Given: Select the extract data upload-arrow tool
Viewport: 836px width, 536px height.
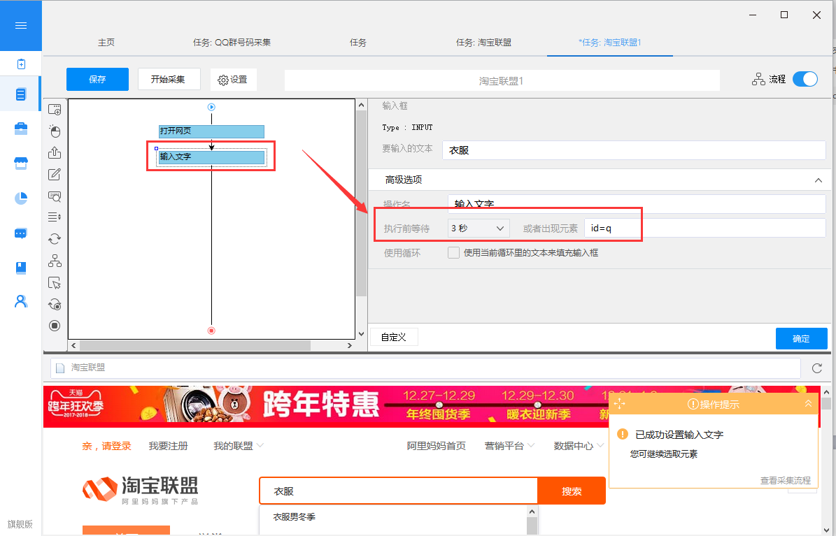Looking at the screenshot, I should (x=55, y=152).
